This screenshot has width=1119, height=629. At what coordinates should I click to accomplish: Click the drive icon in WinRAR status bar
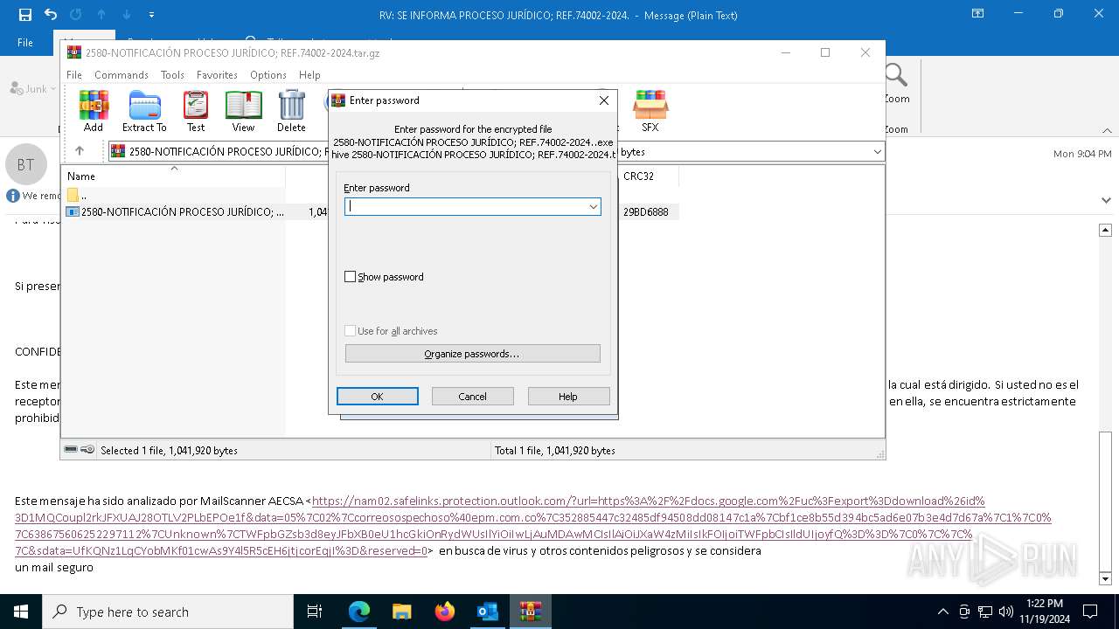click(71, 449)
